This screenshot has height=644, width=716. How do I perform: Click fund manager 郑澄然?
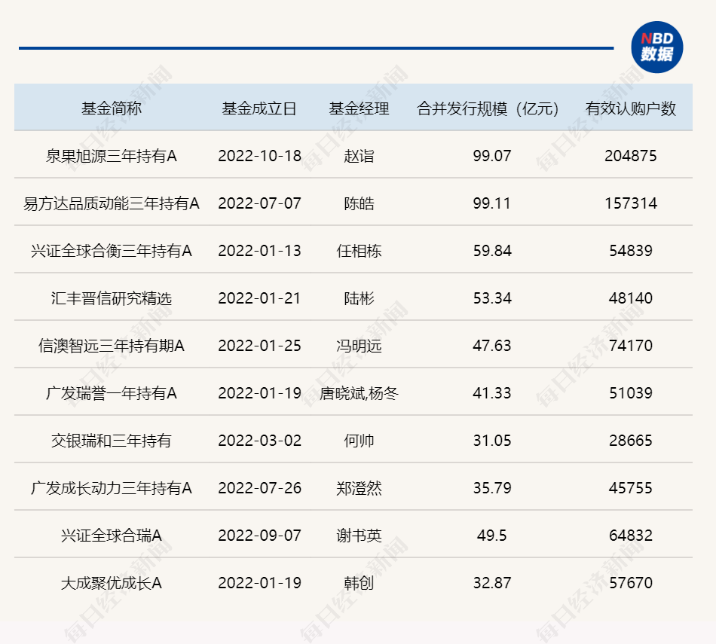tap(359, 488)
